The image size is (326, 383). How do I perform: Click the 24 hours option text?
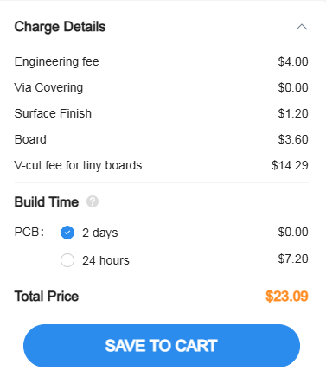pos(105,260)
